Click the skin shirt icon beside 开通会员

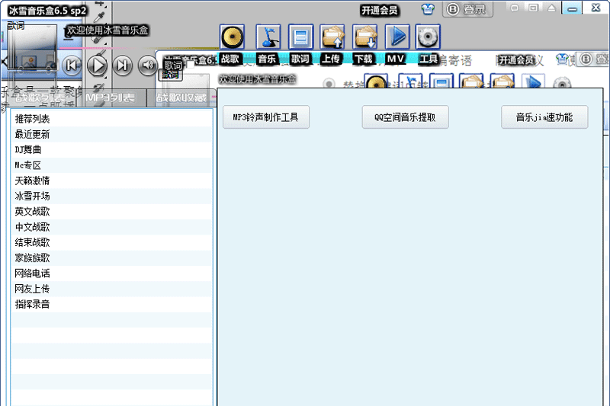tap(428, 9)
